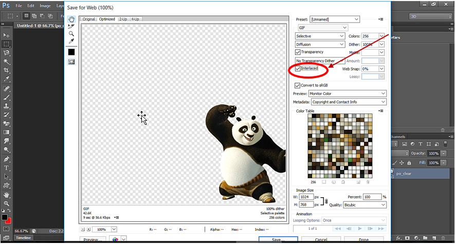Add layer style via fx icon
The width and height of the screenshot is (455, 244).
click(x=399, y=238)
